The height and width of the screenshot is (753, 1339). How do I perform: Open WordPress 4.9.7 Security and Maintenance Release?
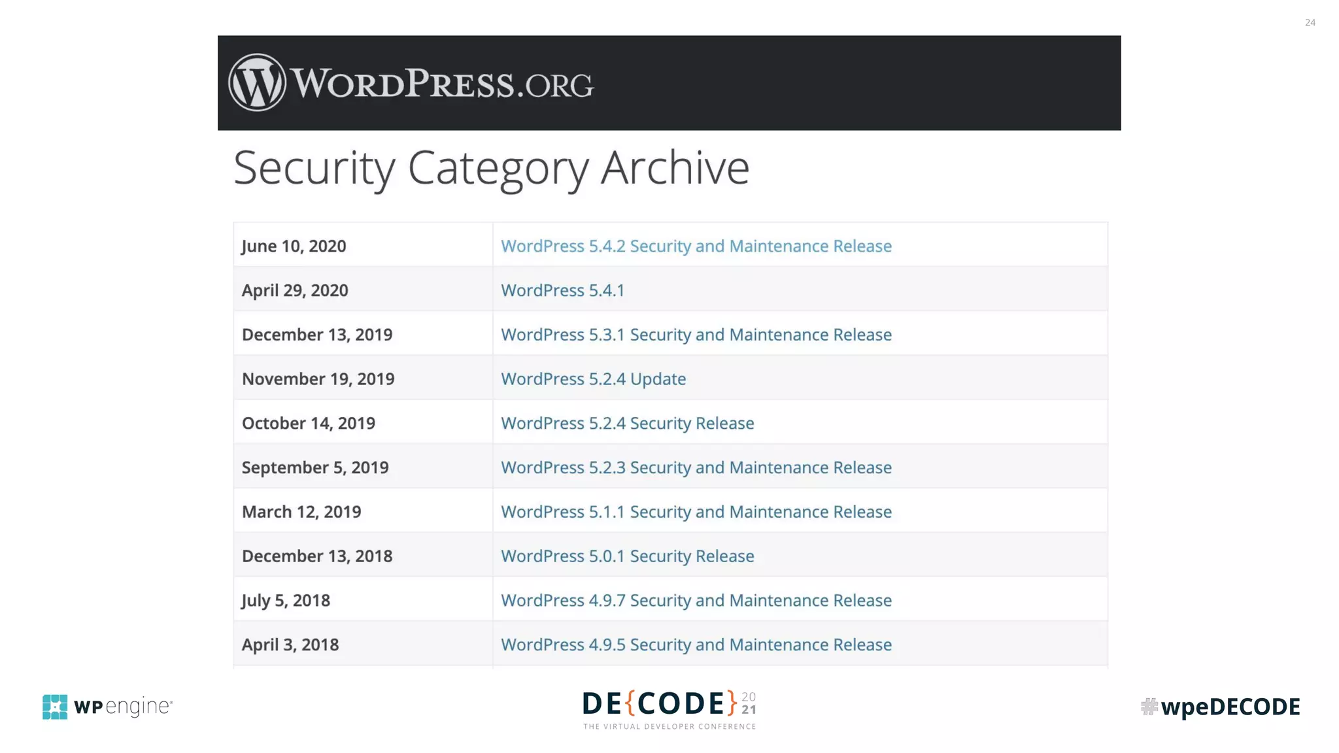click(x=696, y=601)
